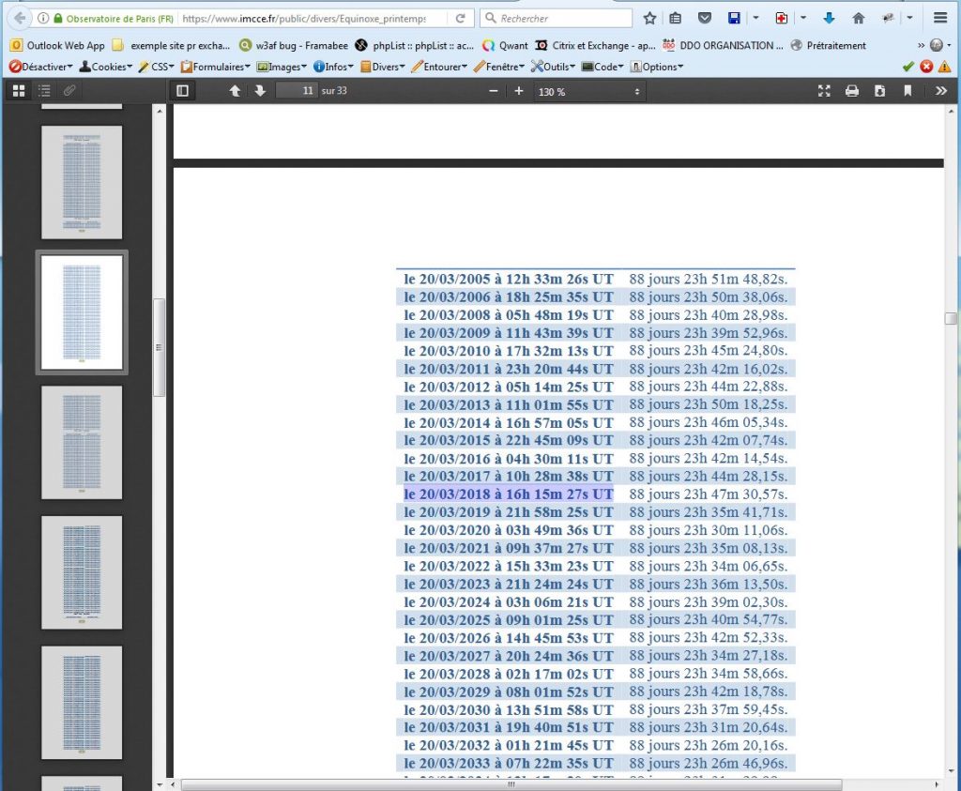Open Cookies menu in developer toolbar
Viewport: 961px width, 791px height.
pyautogui.click(x=104, y=67)
